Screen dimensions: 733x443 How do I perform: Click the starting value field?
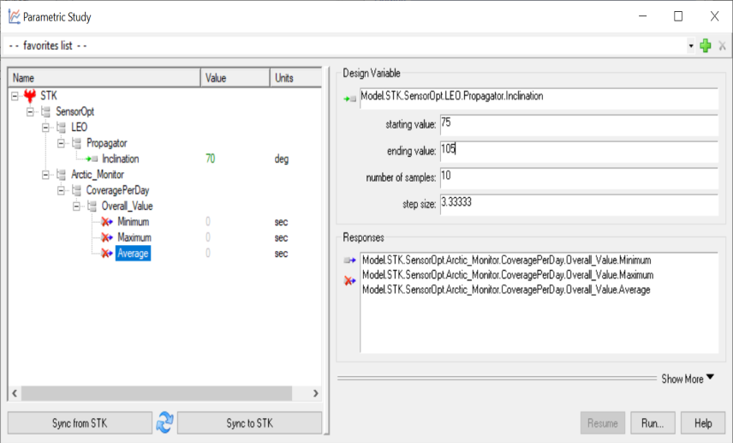coord(579,124)
